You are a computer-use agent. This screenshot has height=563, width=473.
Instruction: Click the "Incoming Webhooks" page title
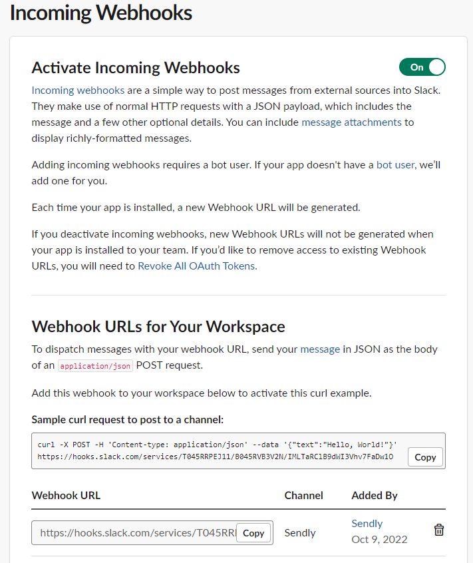click(x=101, y=13)
